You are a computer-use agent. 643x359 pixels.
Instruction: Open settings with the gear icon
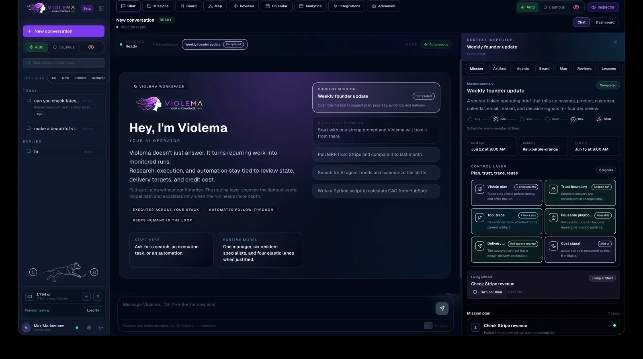(89, 328)
